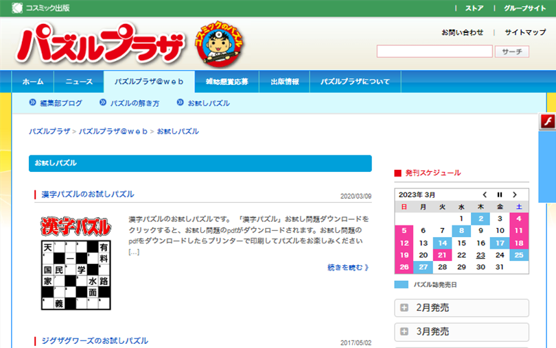The height and width of the screenshot is (348, 556).
Task: Click the arrow icon beside パズルの解き方
Action: (x=103, y=102)
